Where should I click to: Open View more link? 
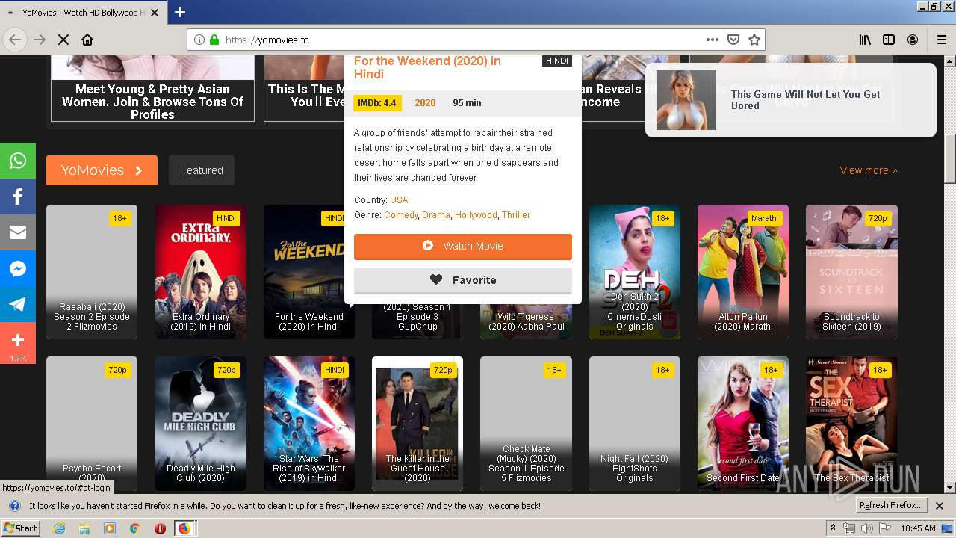point(869,170)
